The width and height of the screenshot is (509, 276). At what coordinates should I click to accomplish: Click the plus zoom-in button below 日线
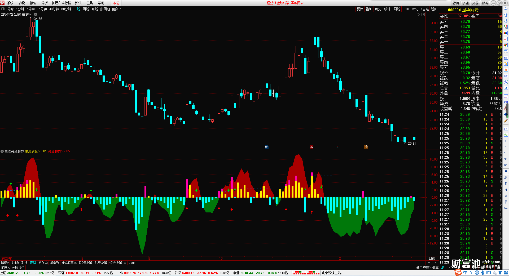pyautogui.click(x=429, y=263)
